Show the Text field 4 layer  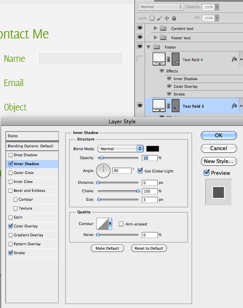[140, 59]
